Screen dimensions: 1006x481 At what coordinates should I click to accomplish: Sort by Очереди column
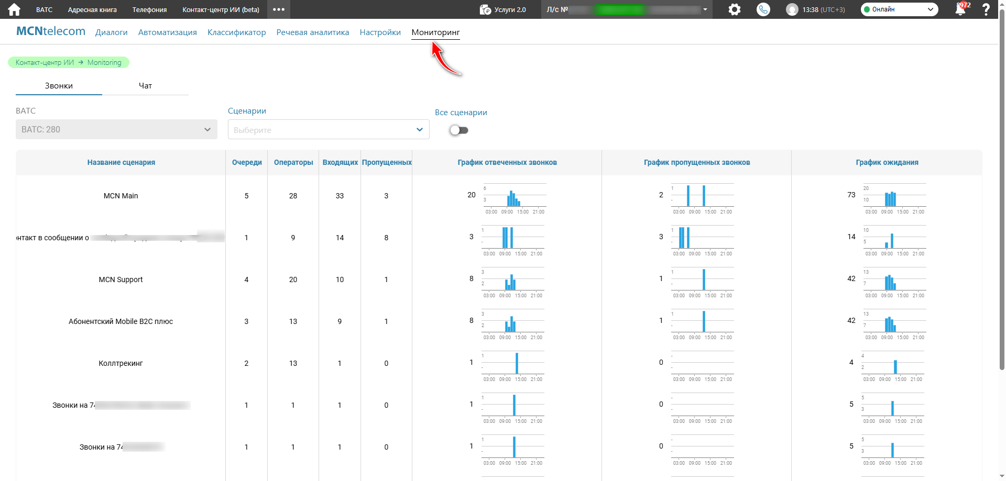click(247, 162)
